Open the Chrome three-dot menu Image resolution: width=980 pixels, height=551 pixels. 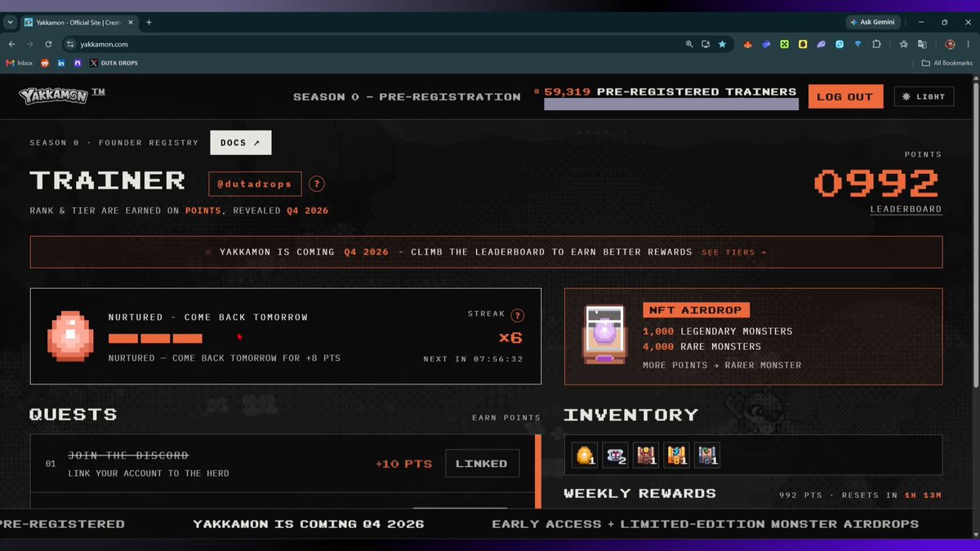[x=968, y=44]
